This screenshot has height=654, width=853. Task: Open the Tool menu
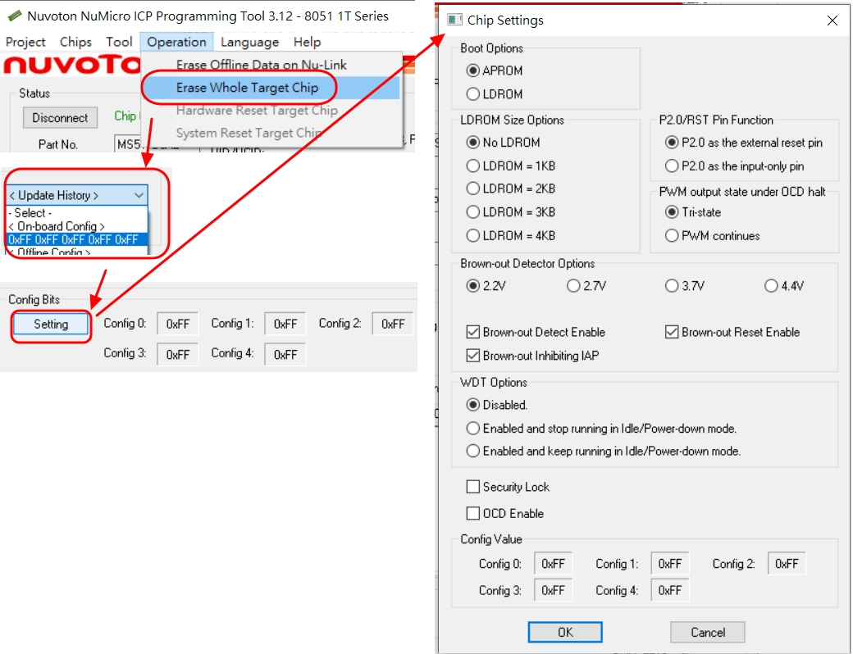point(119,42)
